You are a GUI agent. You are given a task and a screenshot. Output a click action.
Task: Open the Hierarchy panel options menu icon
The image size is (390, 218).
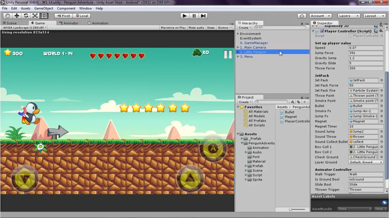click(307, 23)
